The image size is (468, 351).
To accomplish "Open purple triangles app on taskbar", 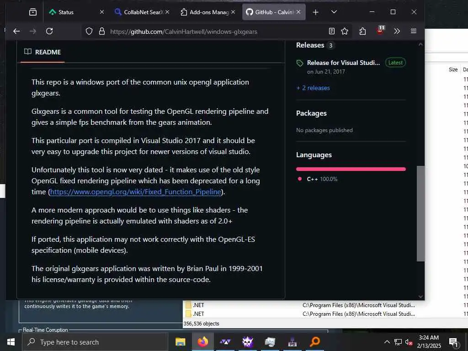I will click(225, 342).
